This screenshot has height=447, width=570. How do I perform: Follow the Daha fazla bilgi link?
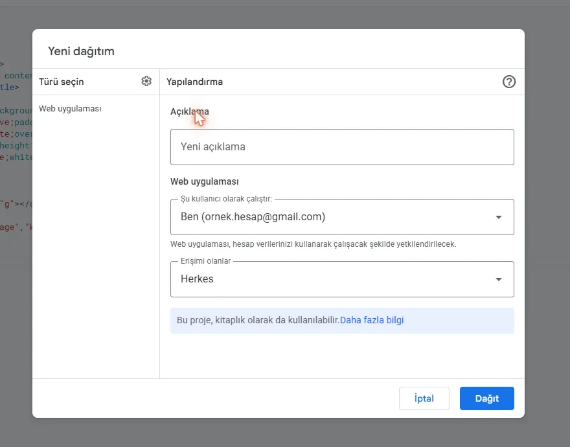click(372, 320)
